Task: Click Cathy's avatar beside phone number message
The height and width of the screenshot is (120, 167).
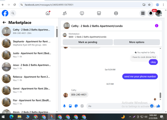Action: coord(65,95)
